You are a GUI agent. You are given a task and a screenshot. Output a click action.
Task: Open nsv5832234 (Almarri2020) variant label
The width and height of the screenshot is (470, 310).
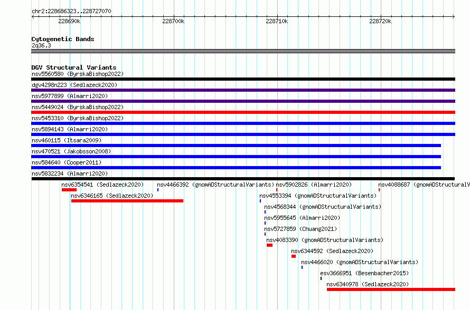70,173
